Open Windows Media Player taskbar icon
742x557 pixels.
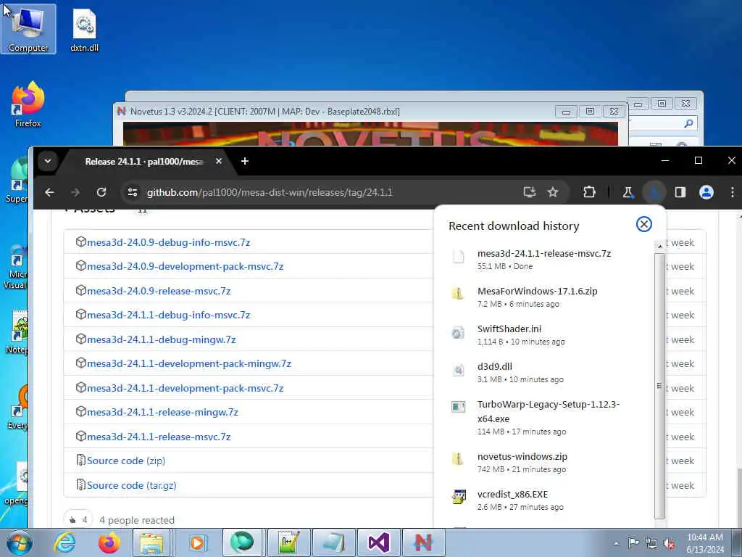coord(197,542)
